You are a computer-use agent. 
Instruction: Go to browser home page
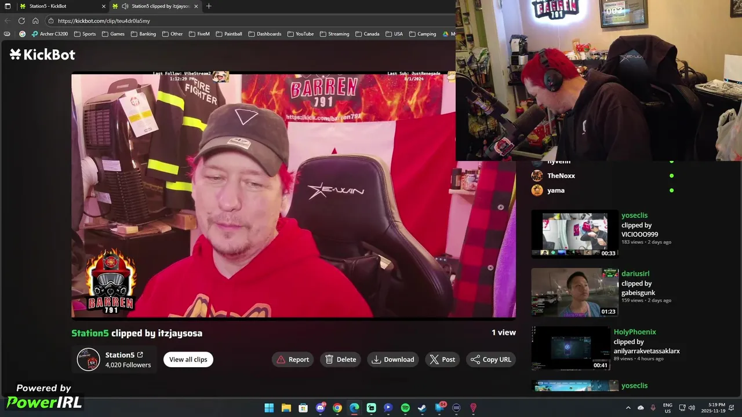coord(35,21)
